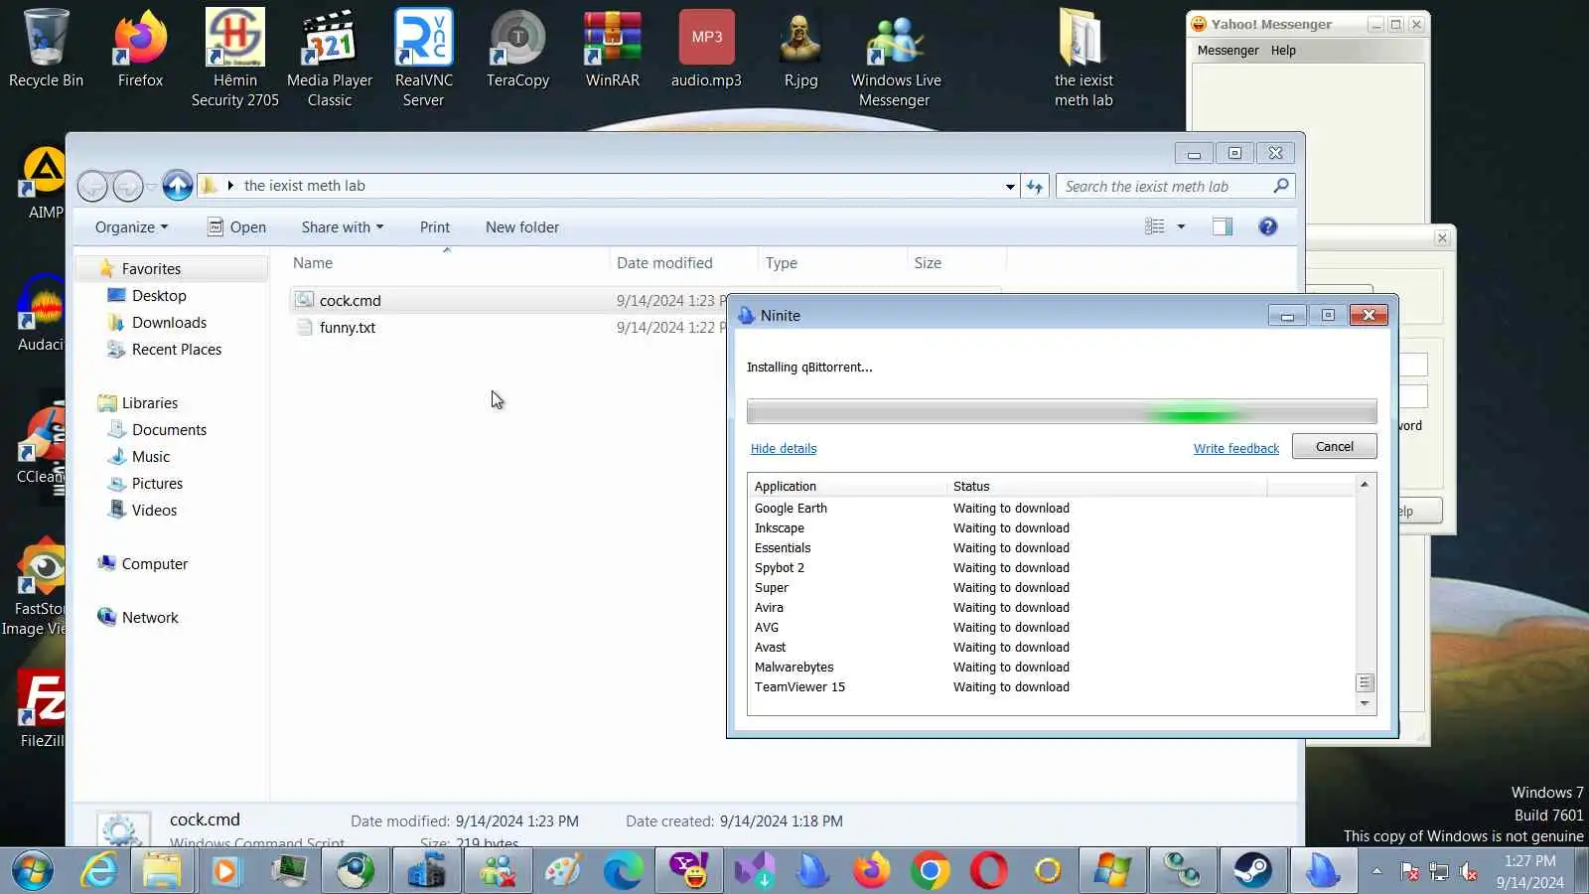The image size is (1589, 894).
Task: Click the Ninite list scrollbar thumb
Action: coord(1365,682)
